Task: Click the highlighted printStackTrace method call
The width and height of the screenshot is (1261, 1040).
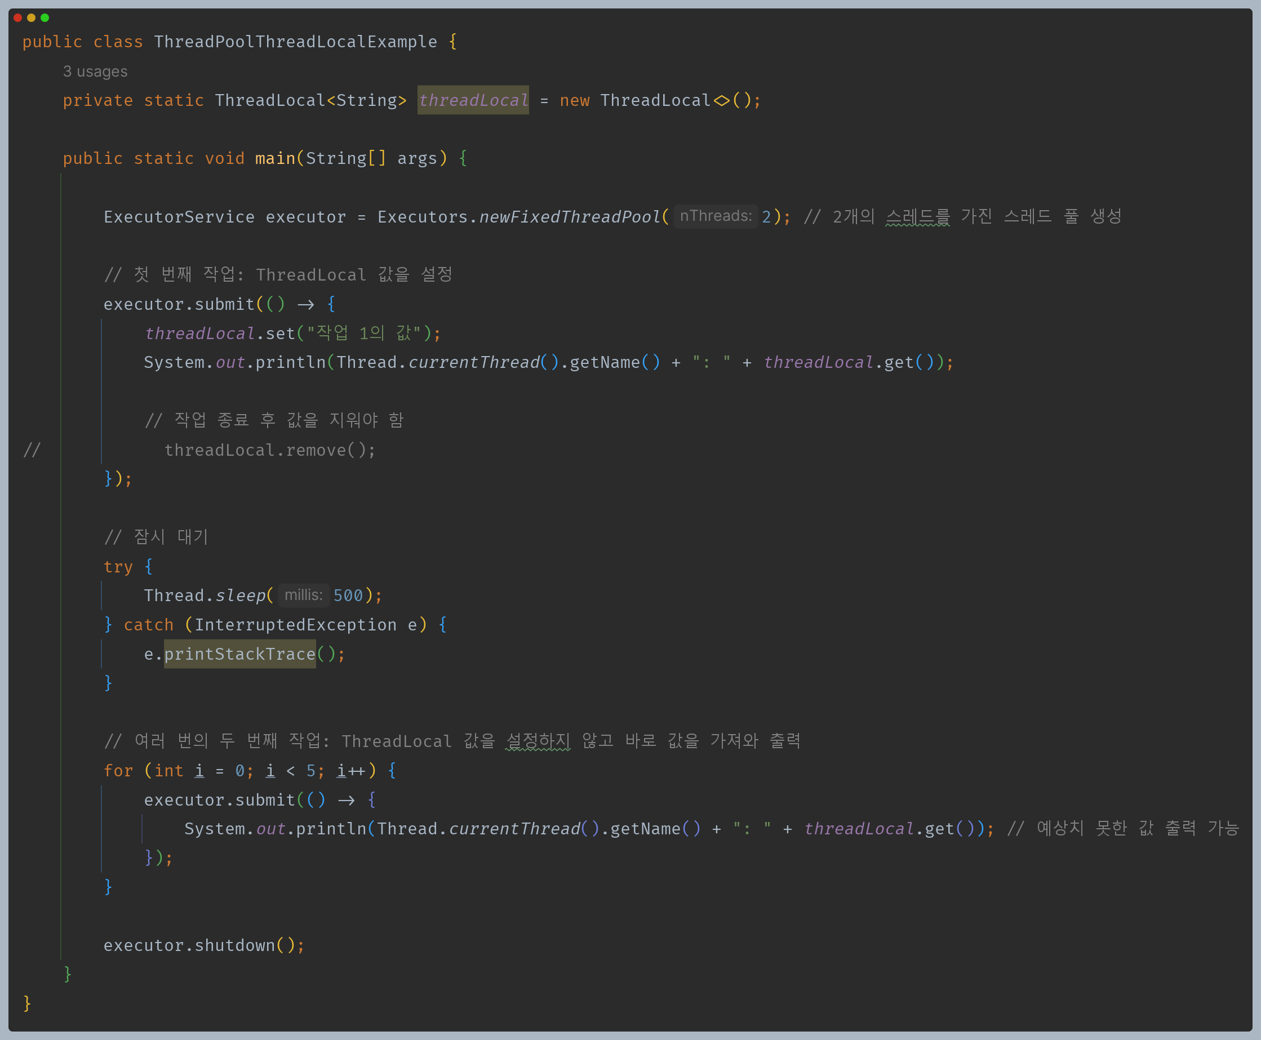Action: tap(239, 654)
